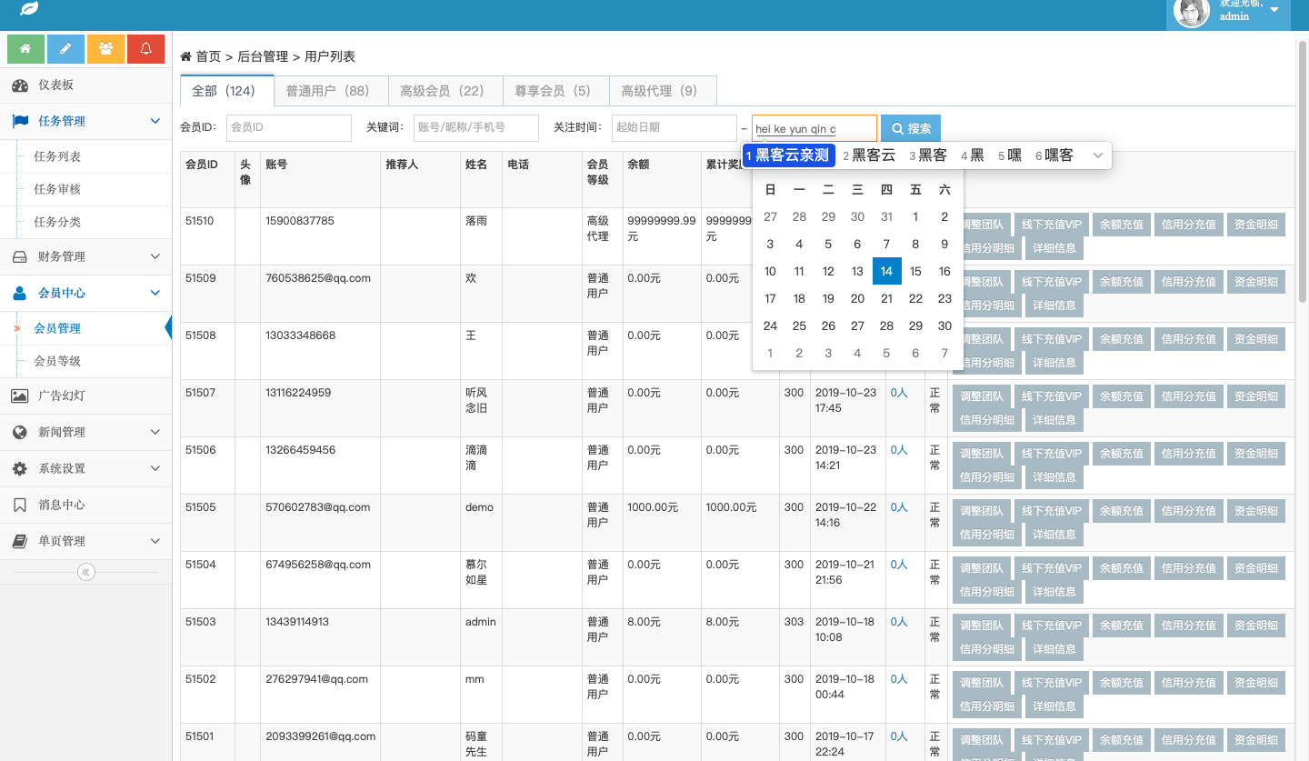Collapse the sidebar with double-arrow icon
The height and width of the screenshot is (761, 1309).
[86, 572]
